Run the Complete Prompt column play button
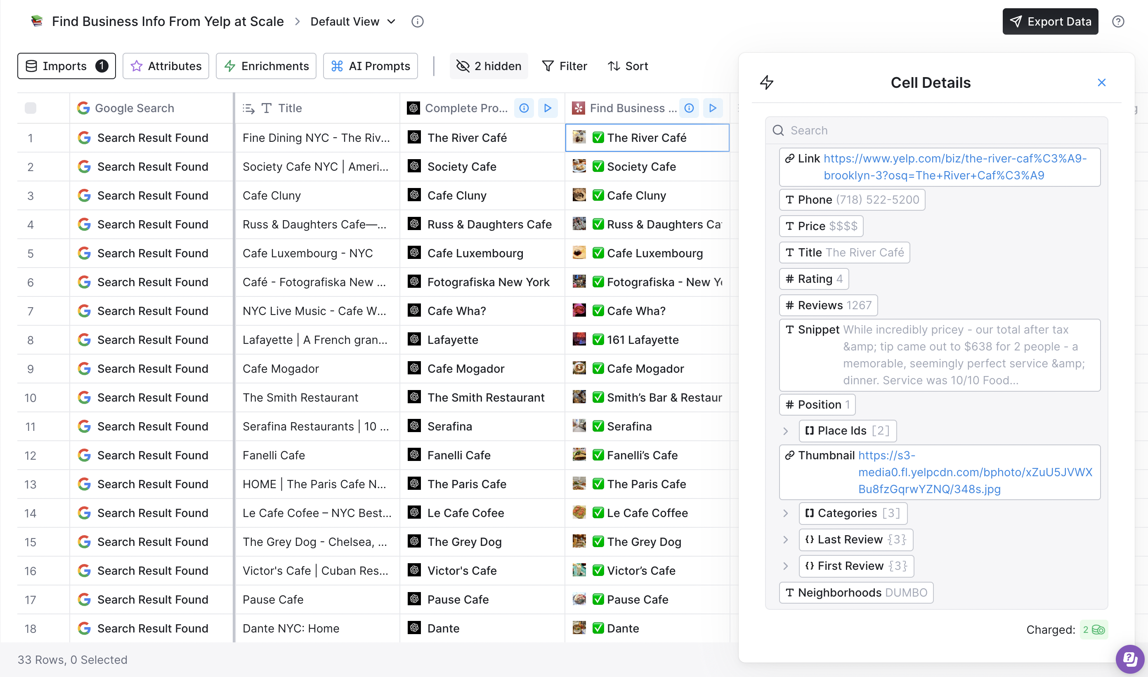The width and height of the screenshot is (1148, 677). 548,108
